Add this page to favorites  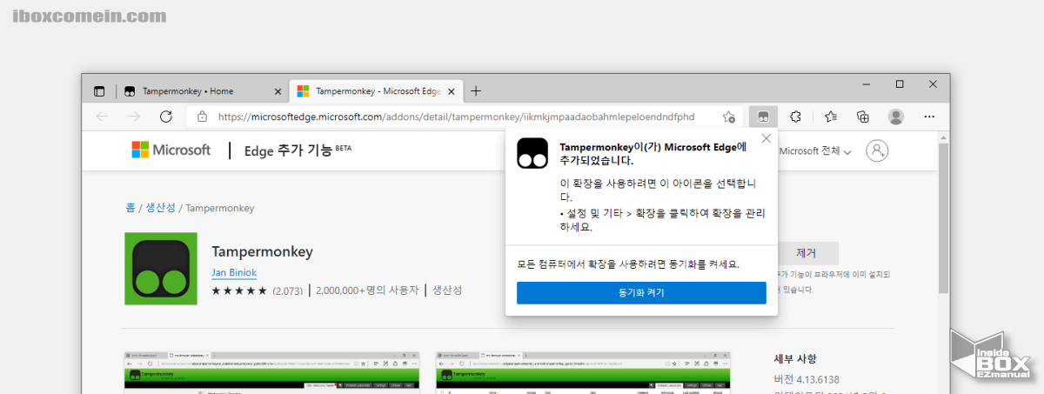coord(728,117)
